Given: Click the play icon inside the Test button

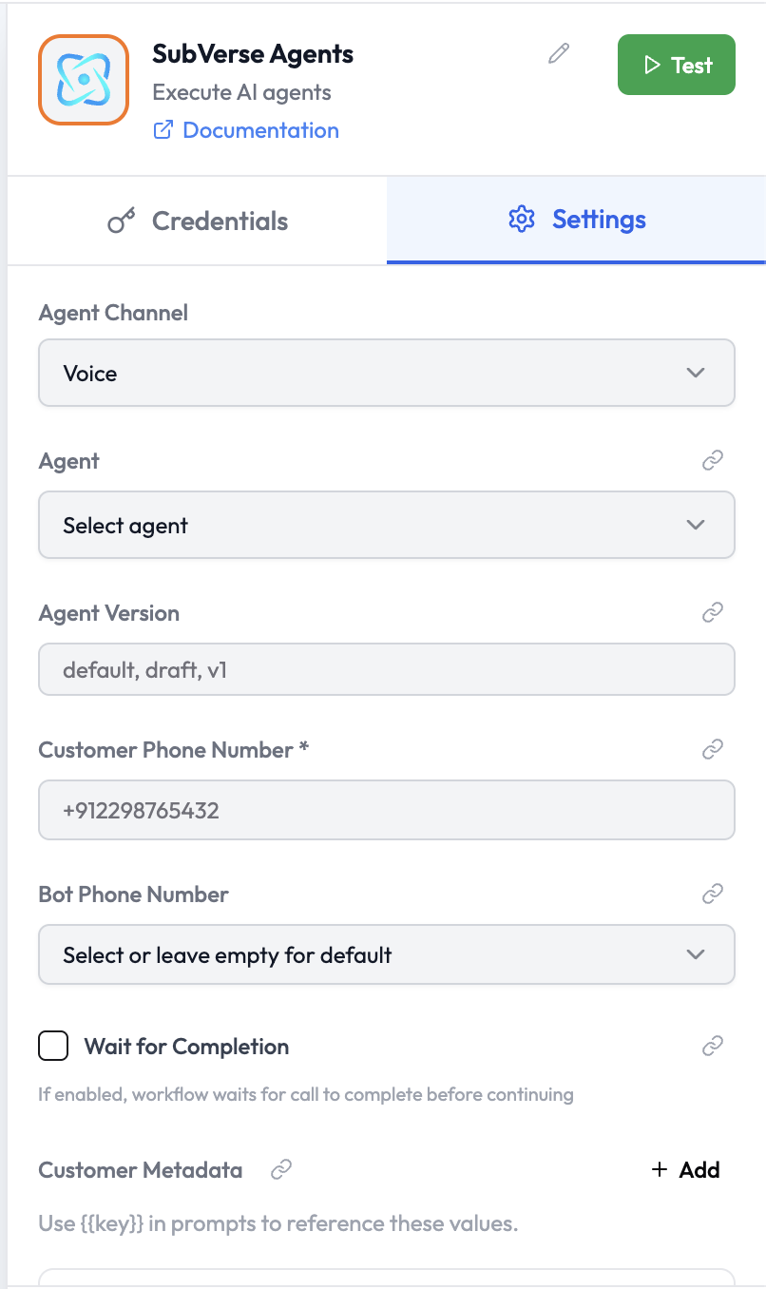Looking at the screenshot, I should coord(652,65).
